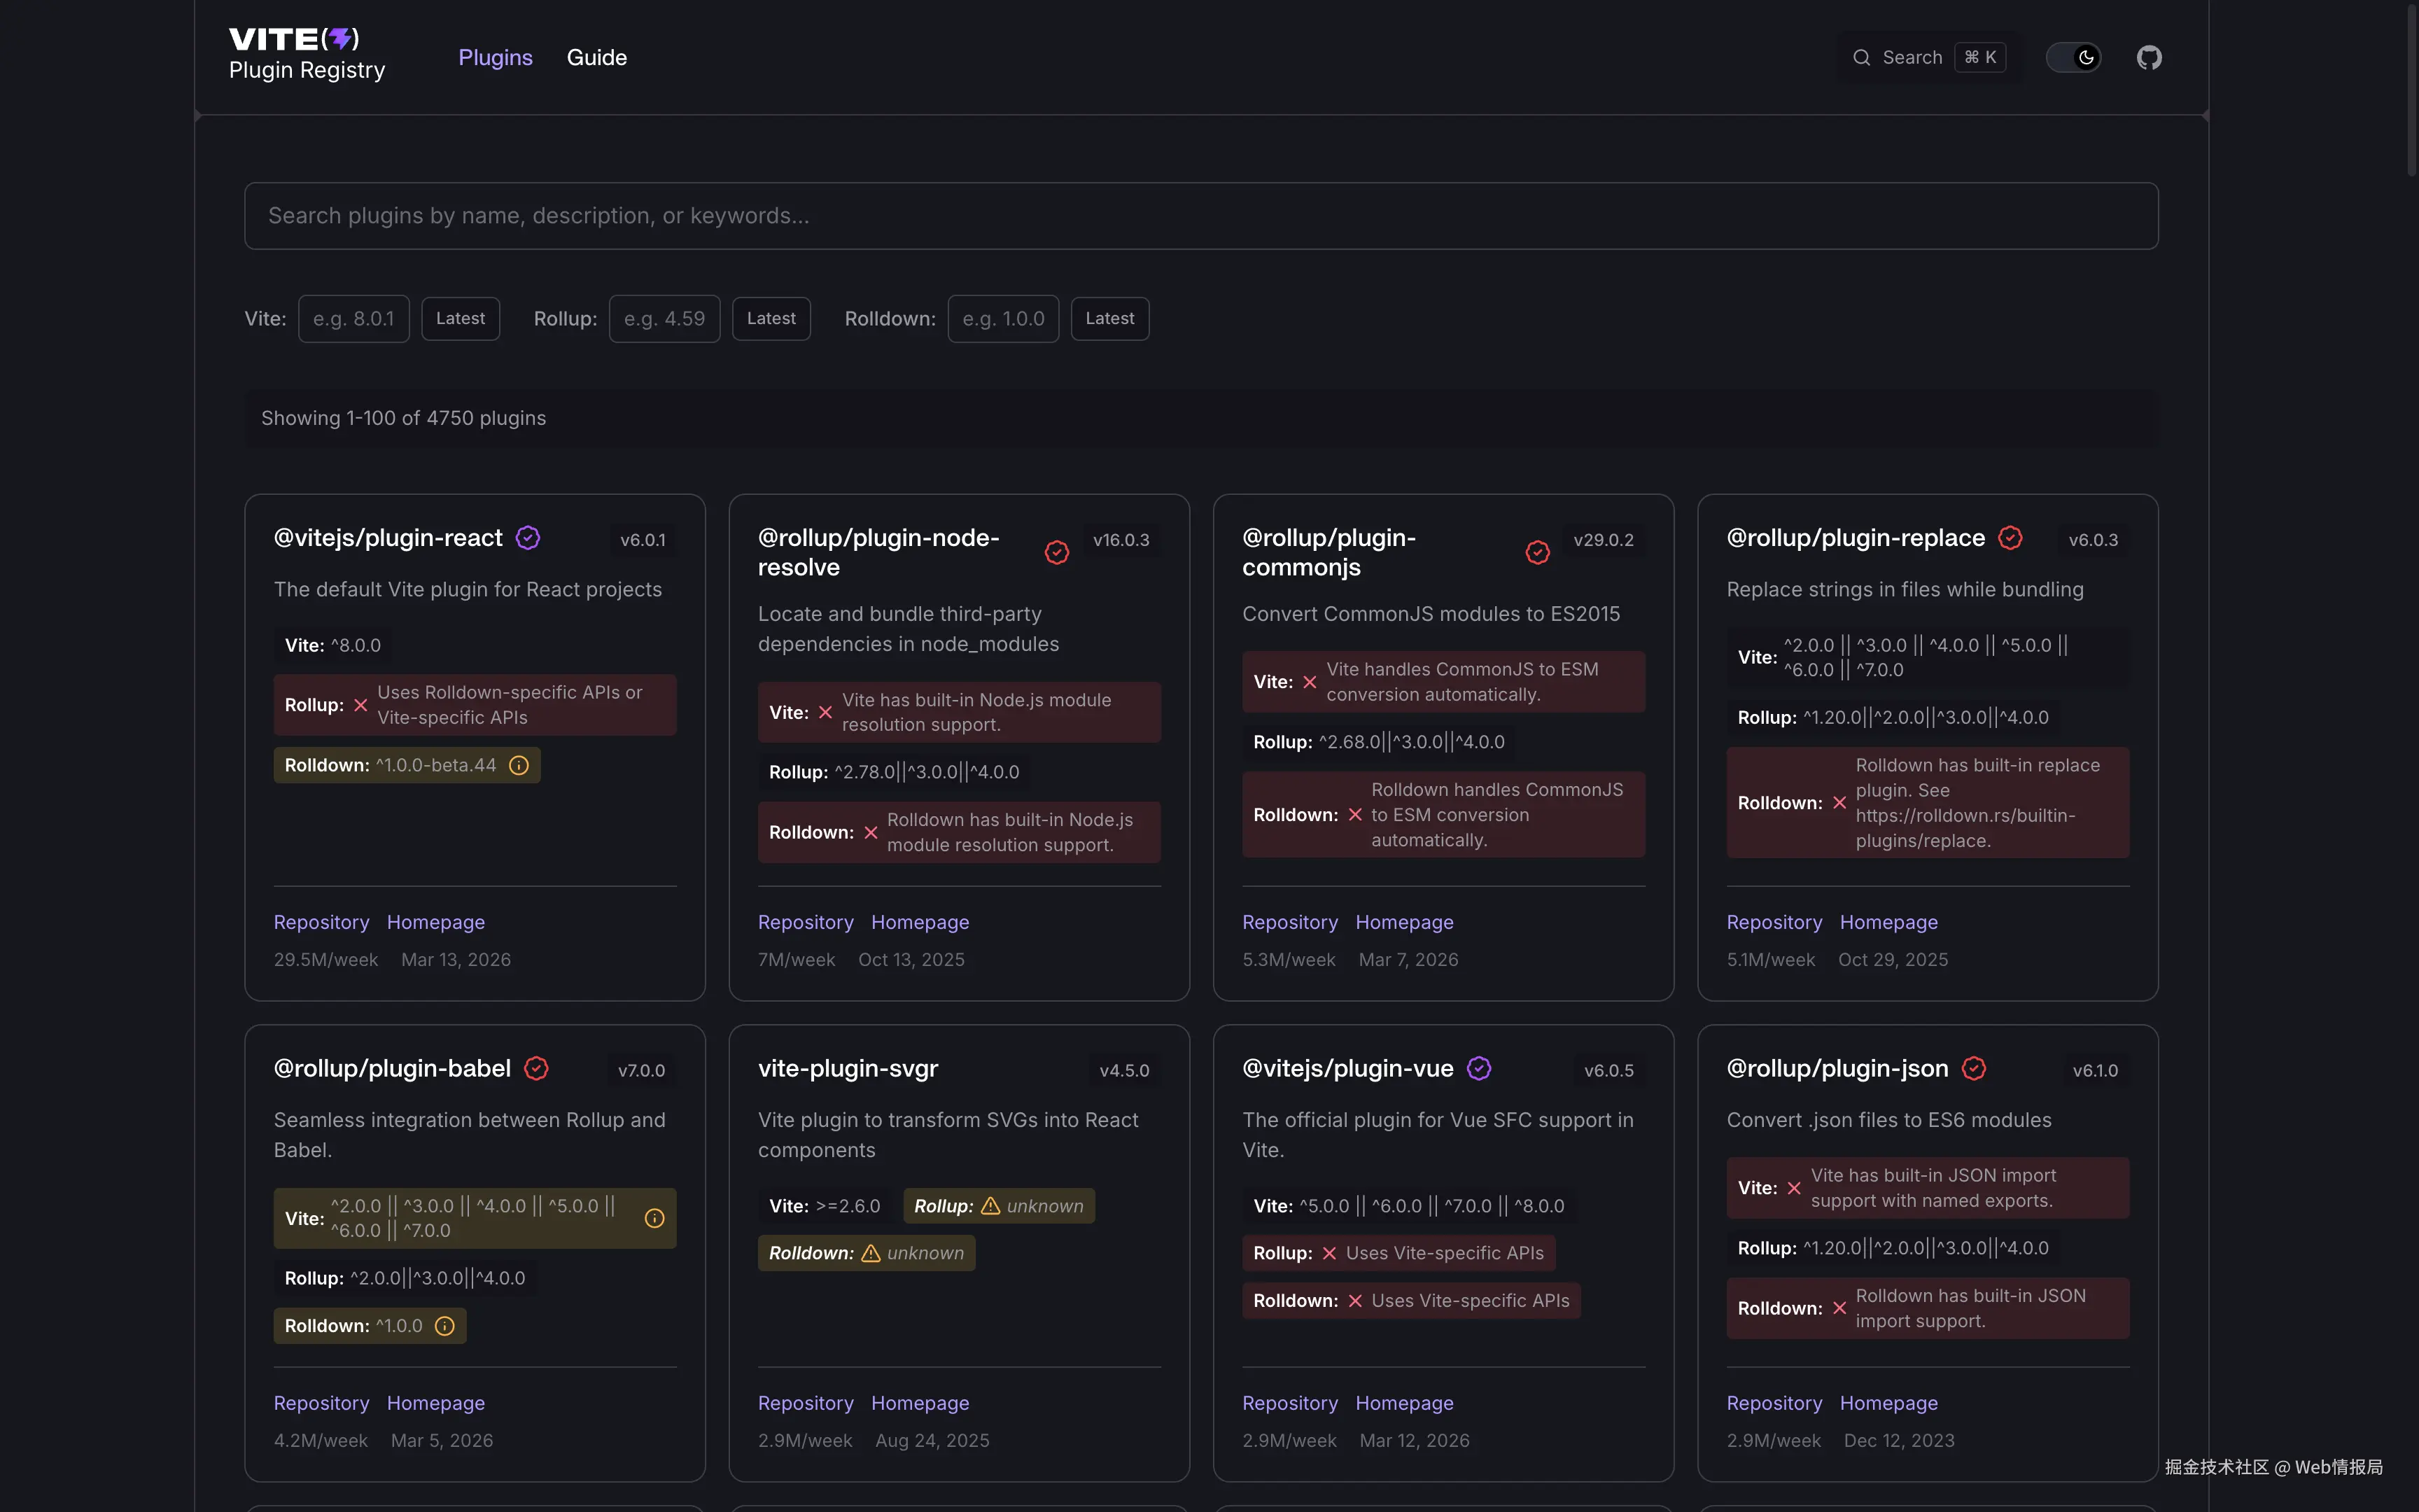Image resolution: width=2419 pixels, height=1512 pixels.
Task: Click verified badge next to @vitejs/plugin-react
Action: pyautogui.click(x=528, y=538)
